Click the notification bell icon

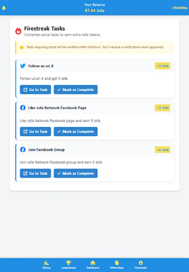point(4,8)
